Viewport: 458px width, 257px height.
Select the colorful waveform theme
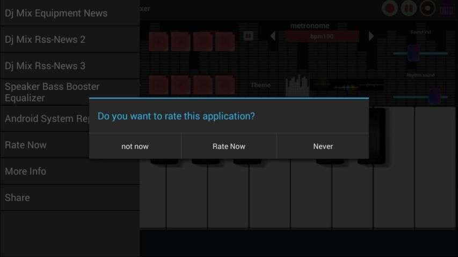point(347,85)
